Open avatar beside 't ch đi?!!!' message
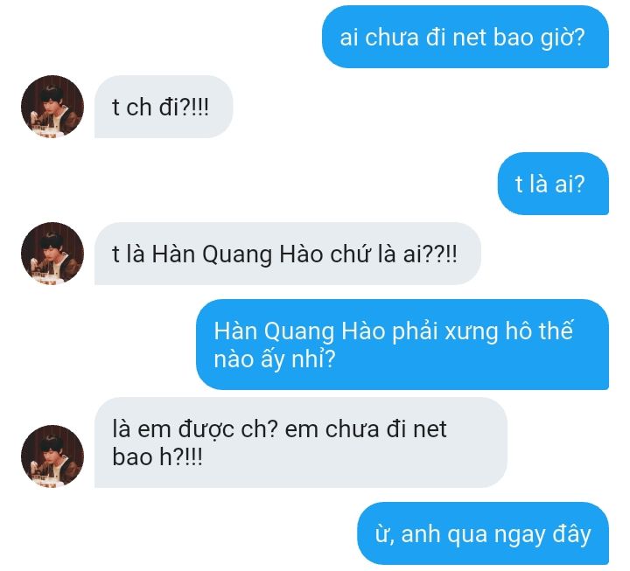The width and height of the screenshot is (630, 571). (52, 107)
